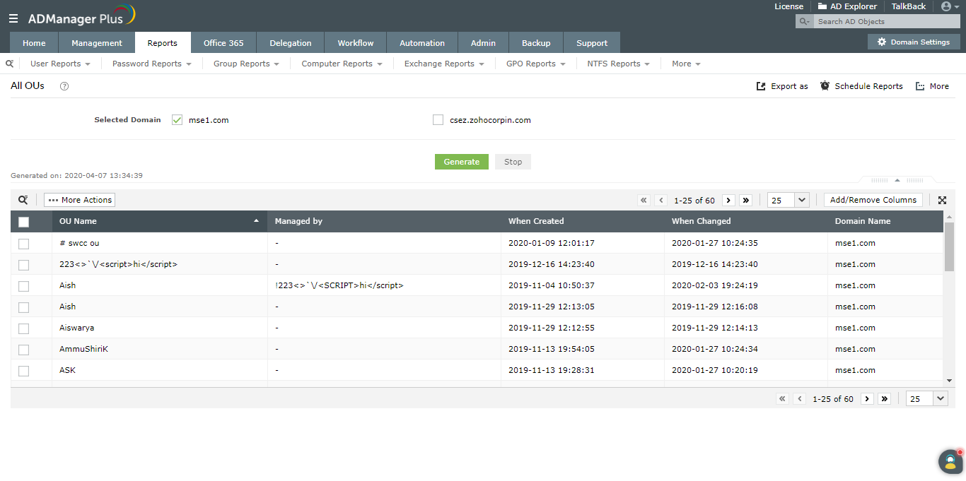
Task: Open the More Actions menu
Action: point(80,200)
